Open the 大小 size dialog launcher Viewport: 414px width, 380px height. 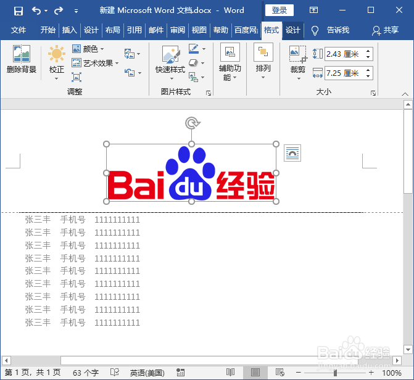[x=373, y=93]
